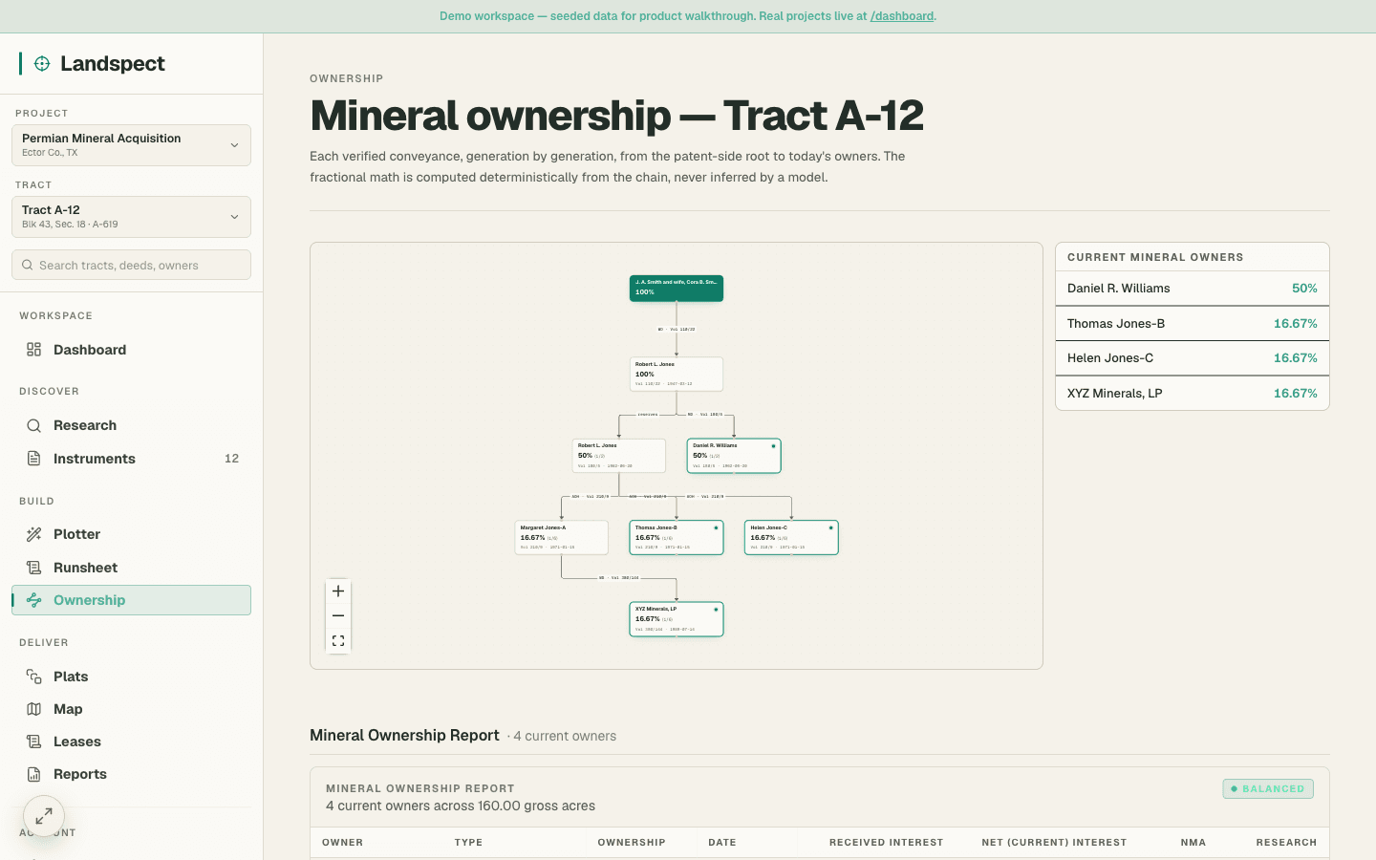Select Helen Jones-C in current owners list
Viewport: 1376px width, 860px height.
tap(1193, 358)
